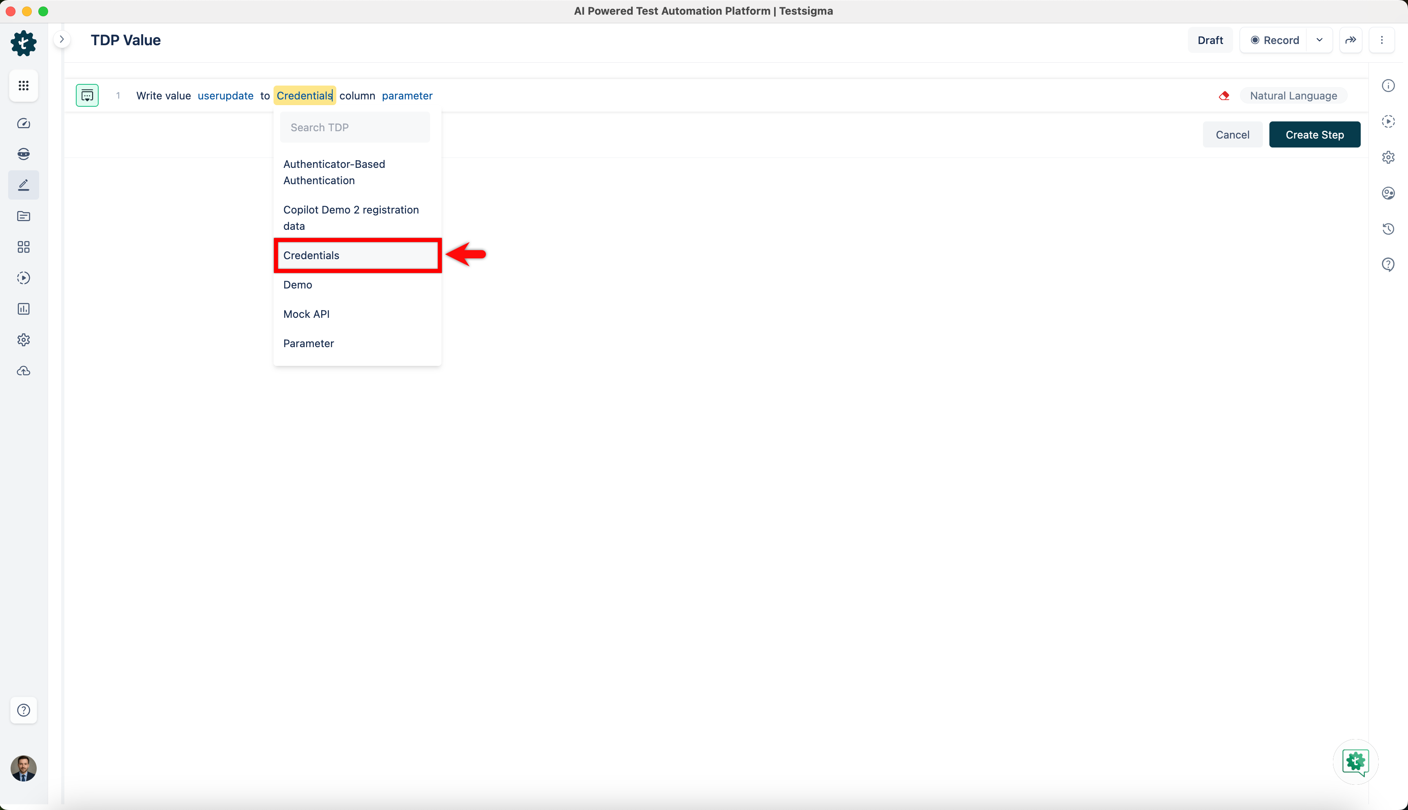Viewport: 1408px width, 810px height.
Task: Click the cloud upload icon in sidebar
Action: [x=23, y=371]
